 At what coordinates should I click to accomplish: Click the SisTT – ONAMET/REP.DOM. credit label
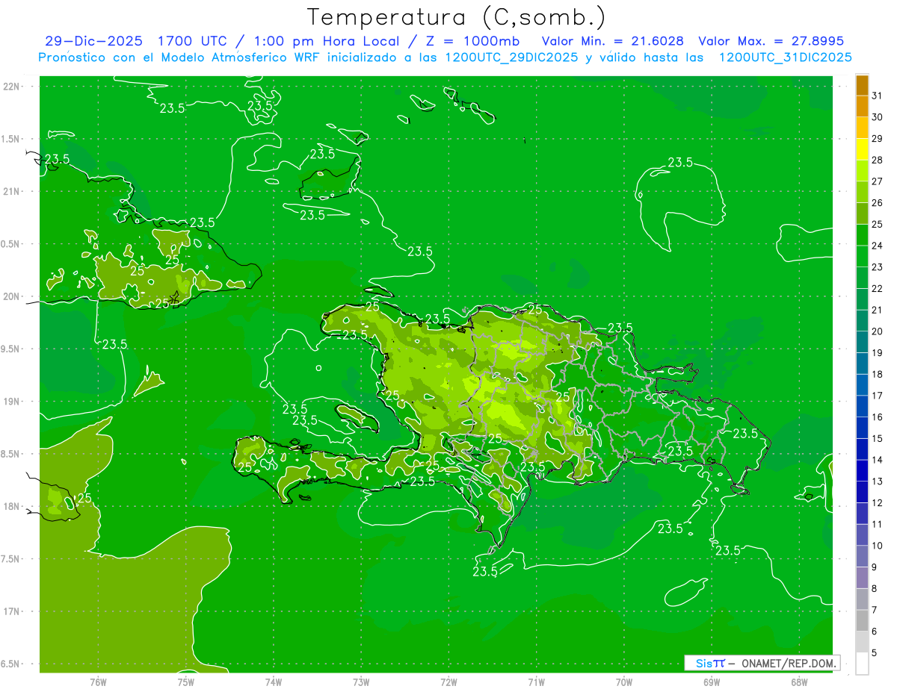coord(762,663)
